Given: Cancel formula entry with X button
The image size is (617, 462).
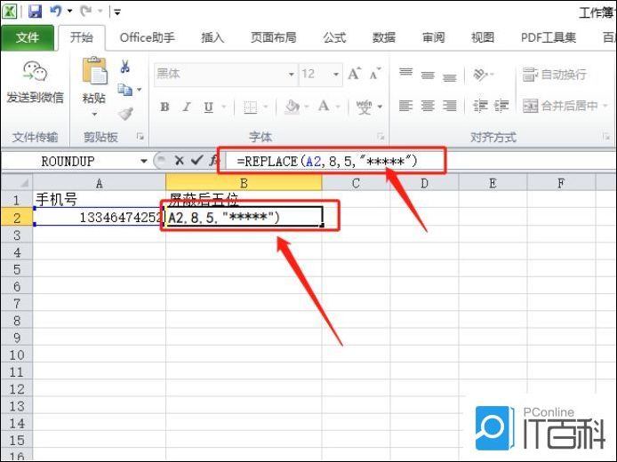Looking at the screenshot, I should (x=179, y=161).
